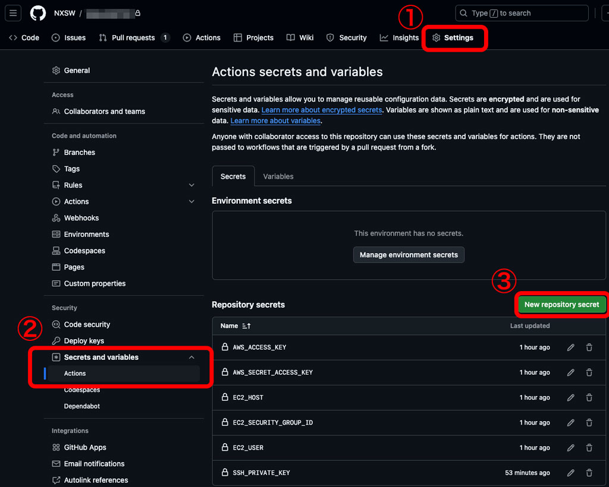Open the Webhooks settings icon entry
This screenshot has width=609, height=487.
point(55,218)
